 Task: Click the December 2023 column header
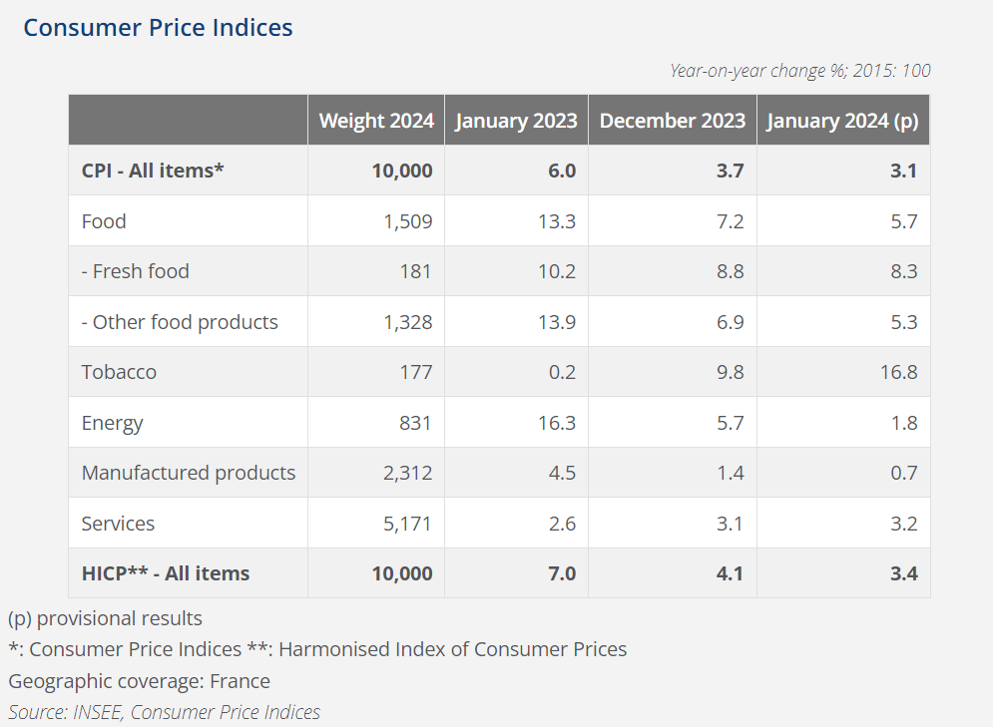point(672,121)
